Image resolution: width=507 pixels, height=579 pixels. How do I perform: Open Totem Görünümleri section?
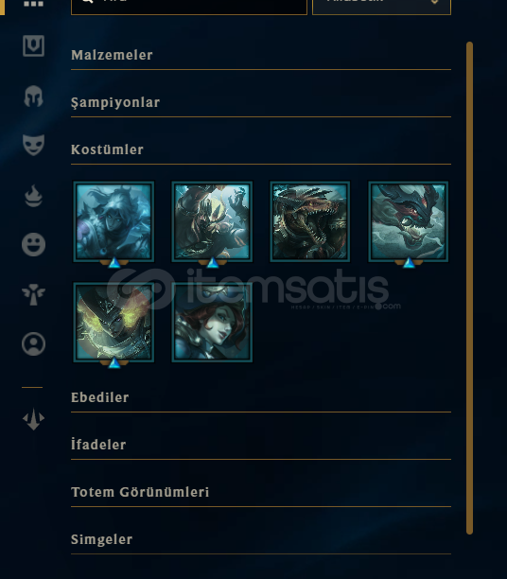[261, 492]
